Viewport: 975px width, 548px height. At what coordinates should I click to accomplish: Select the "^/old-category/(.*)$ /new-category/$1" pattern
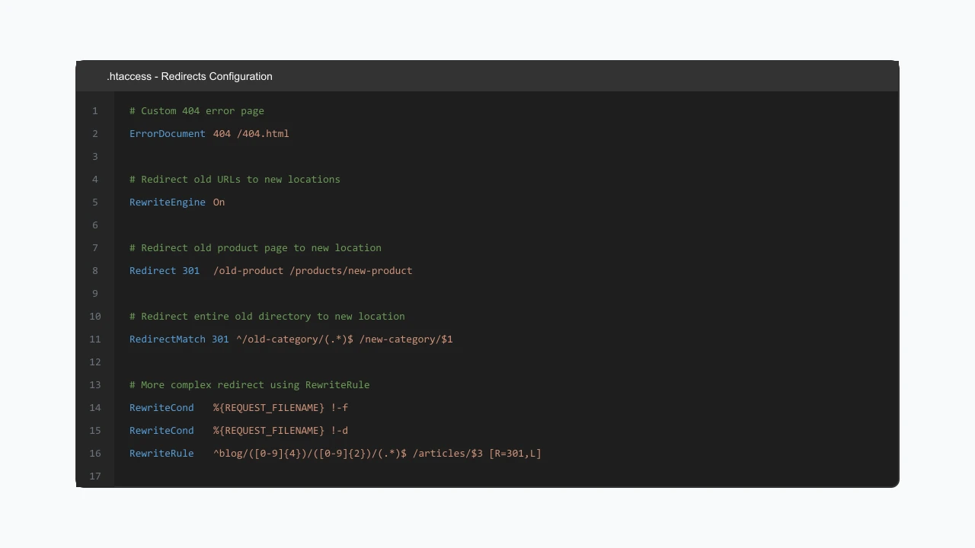coord(344,339)
